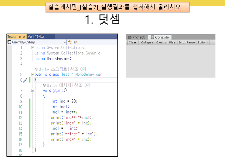Select the Console tab in Unity
225x161 pixels.
coord(160,37)
